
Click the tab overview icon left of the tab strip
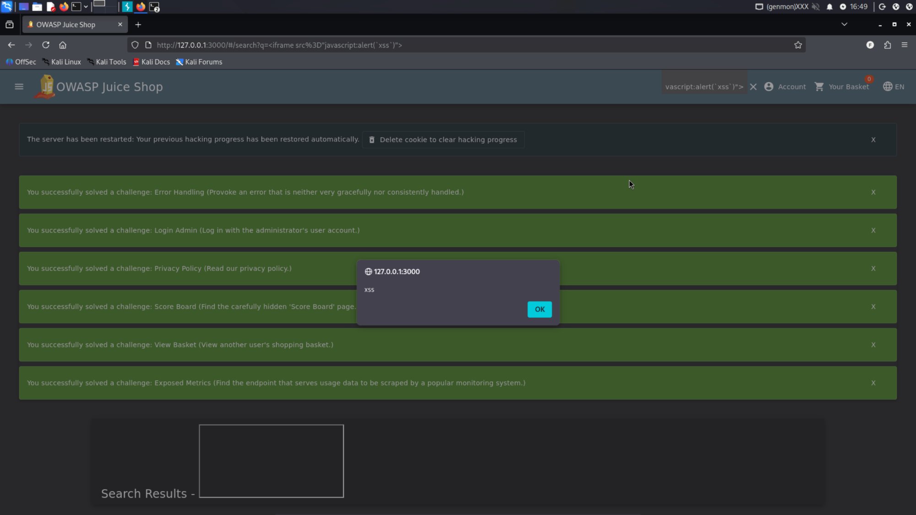(9, 25)
